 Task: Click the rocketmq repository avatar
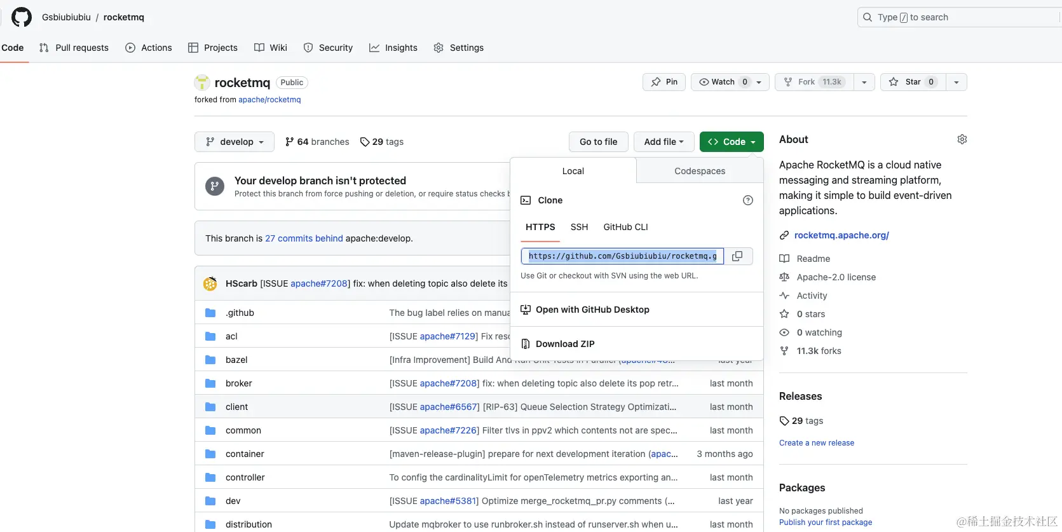coord(202,83)
